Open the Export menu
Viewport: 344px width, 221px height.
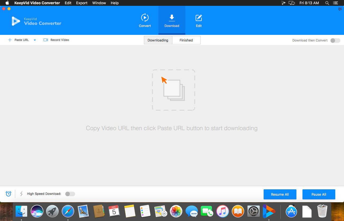click(82, 3)
